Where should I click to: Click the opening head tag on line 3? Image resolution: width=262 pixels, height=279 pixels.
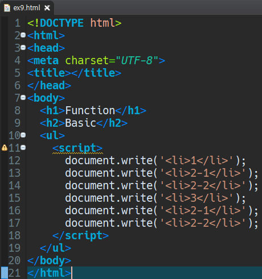point(46,48)
